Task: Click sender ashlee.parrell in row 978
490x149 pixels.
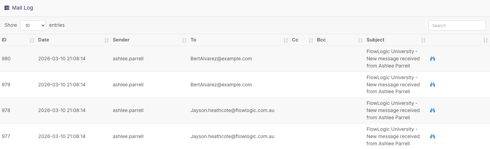Action: pyautogui.click(x=128, y=110)
